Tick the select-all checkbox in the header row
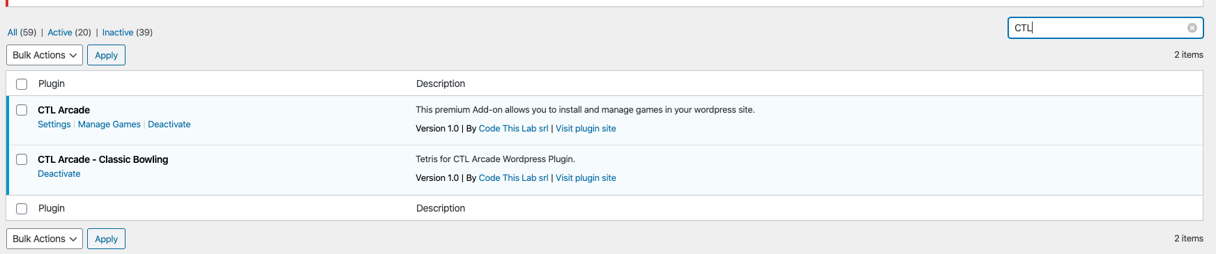The image size is (1216, 254). point(22,84)
